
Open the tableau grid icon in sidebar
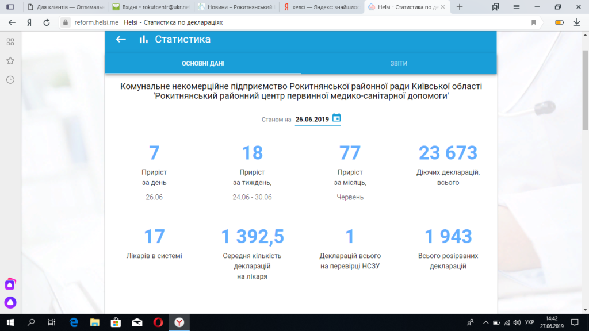10,41
